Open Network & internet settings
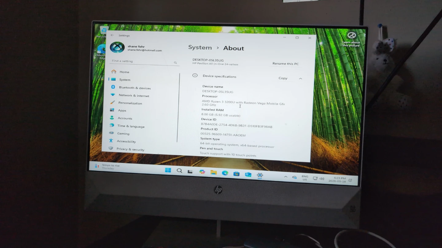Image resolution: width=442 pixels, height=248 pixels. pos(134,96)
